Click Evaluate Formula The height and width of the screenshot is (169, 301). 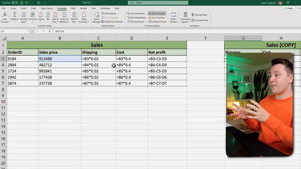point(158,22)
